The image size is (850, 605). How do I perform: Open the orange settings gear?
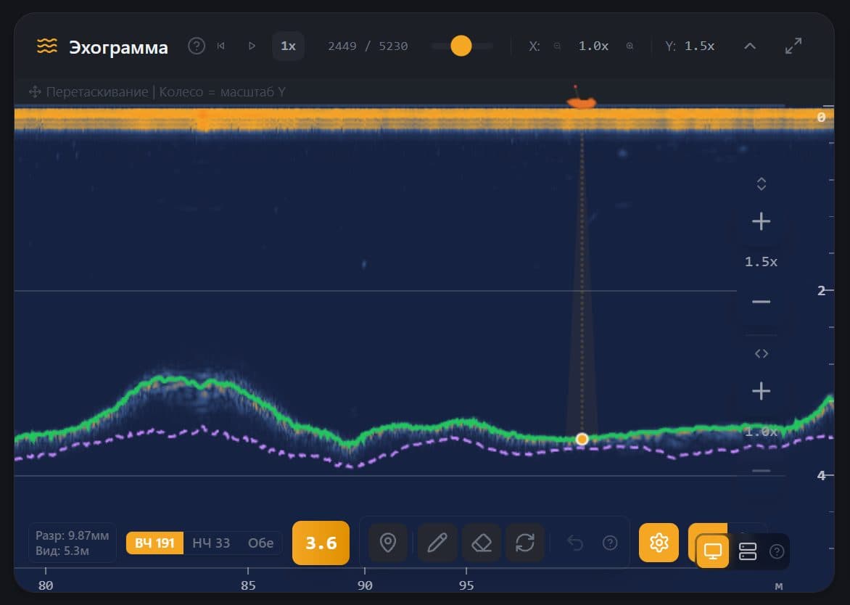click(659, 543)
